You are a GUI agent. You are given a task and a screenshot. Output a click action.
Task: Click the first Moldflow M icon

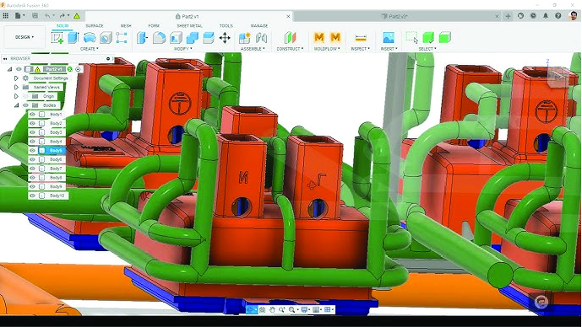[318, 37]
